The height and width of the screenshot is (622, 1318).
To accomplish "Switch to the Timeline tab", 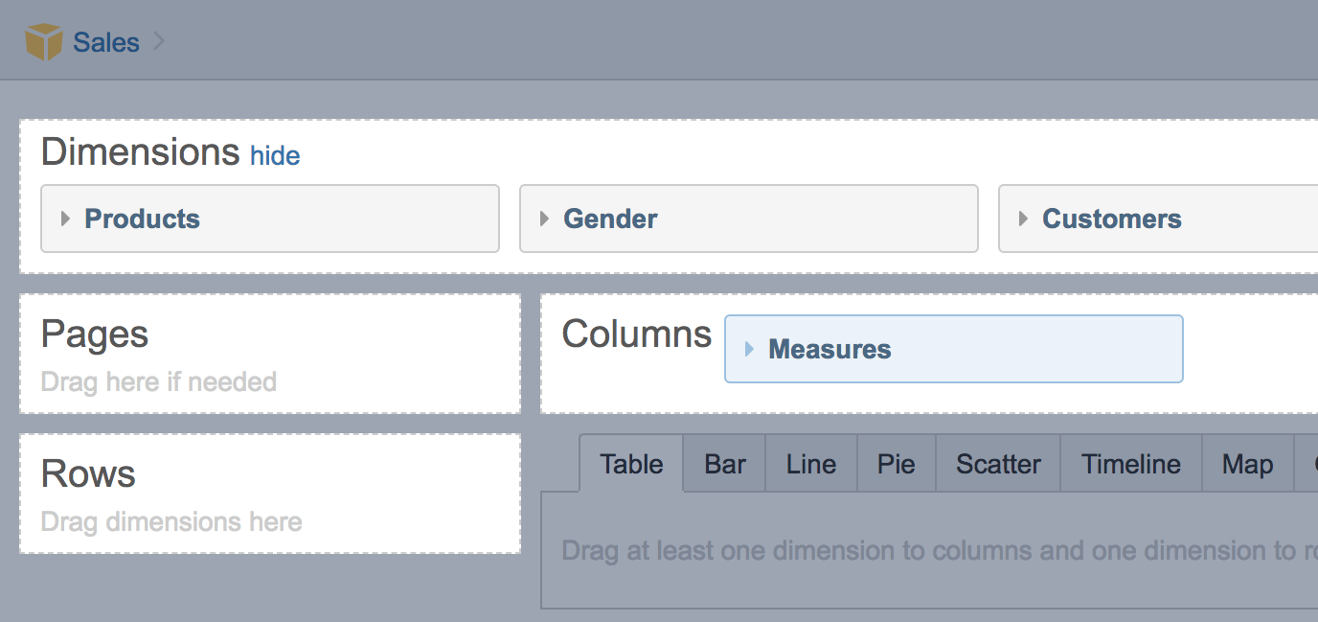I will click(x=1130, y=465).
